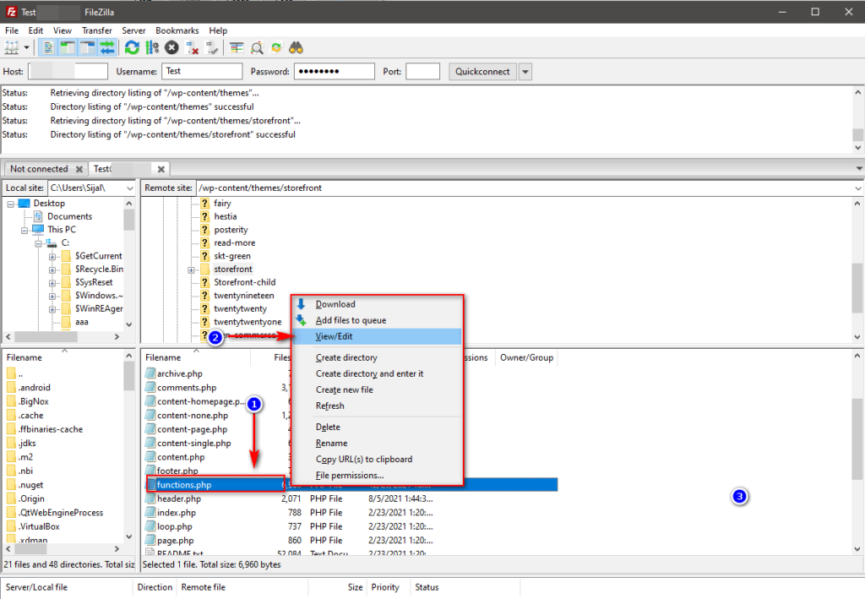Collapse the This PC tree node
Viewport: 865px width, 599px height.
click(24, 230)
